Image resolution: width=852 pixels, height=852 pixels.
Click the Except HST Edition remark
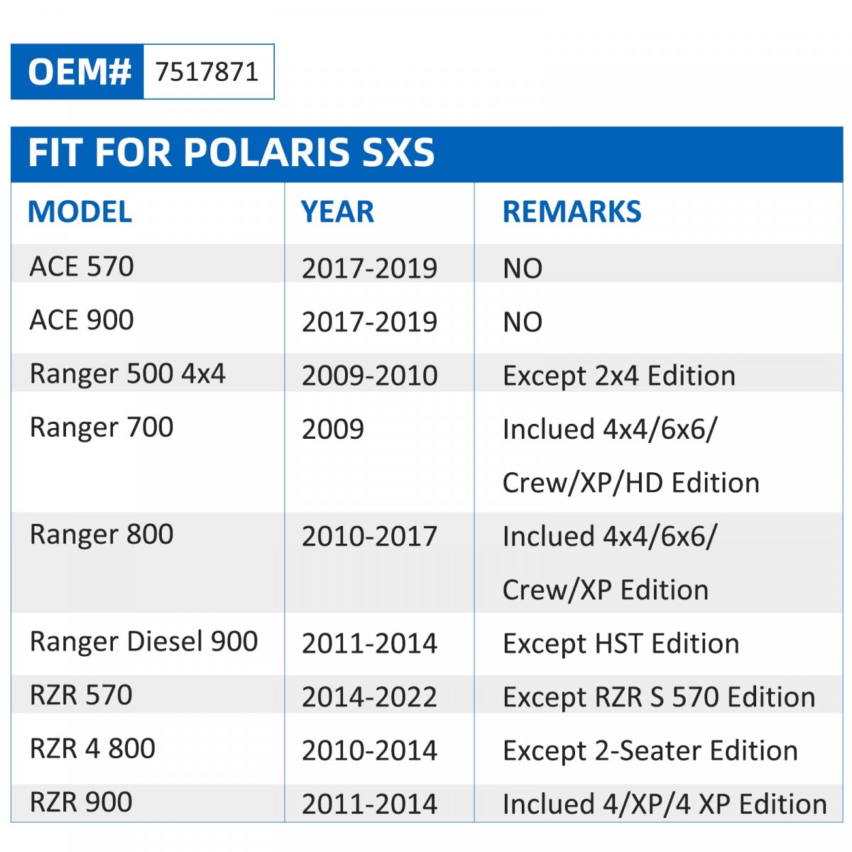click(621, 643)
